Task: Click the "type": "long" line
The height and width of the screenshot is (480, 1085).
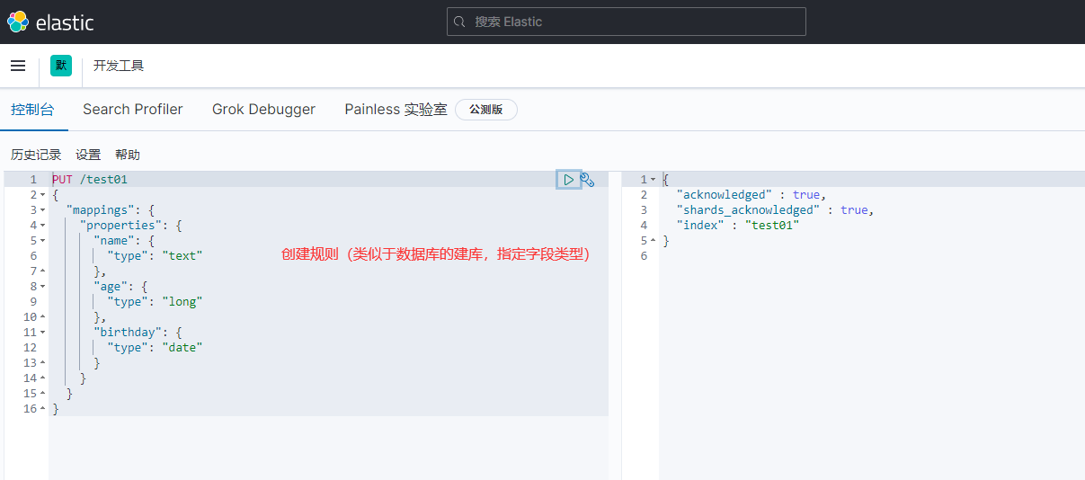Action: 155,302
